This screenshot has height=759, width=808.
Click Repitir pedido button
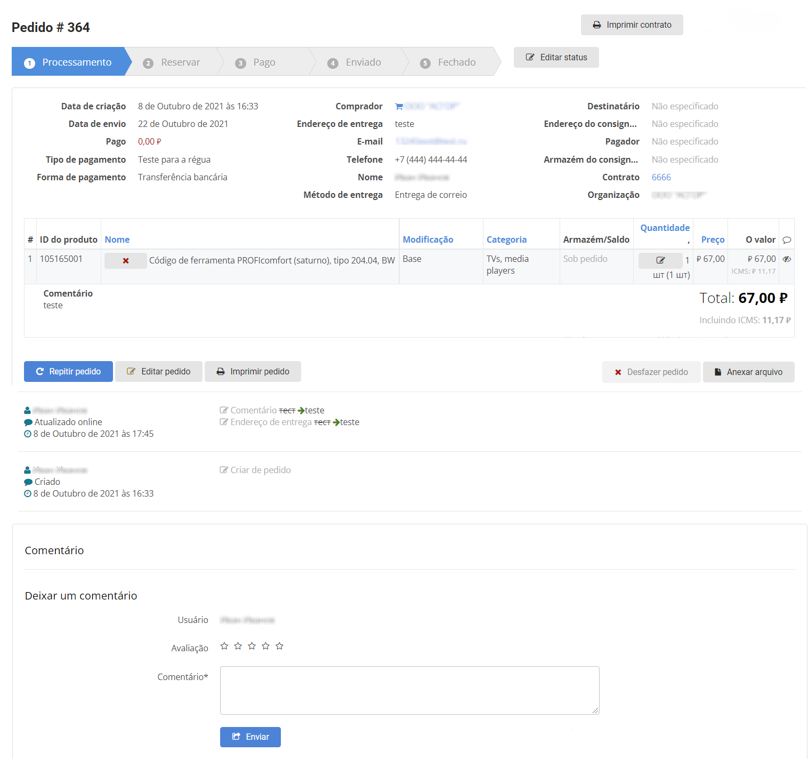pyautogui.click(x=68, y=372)
